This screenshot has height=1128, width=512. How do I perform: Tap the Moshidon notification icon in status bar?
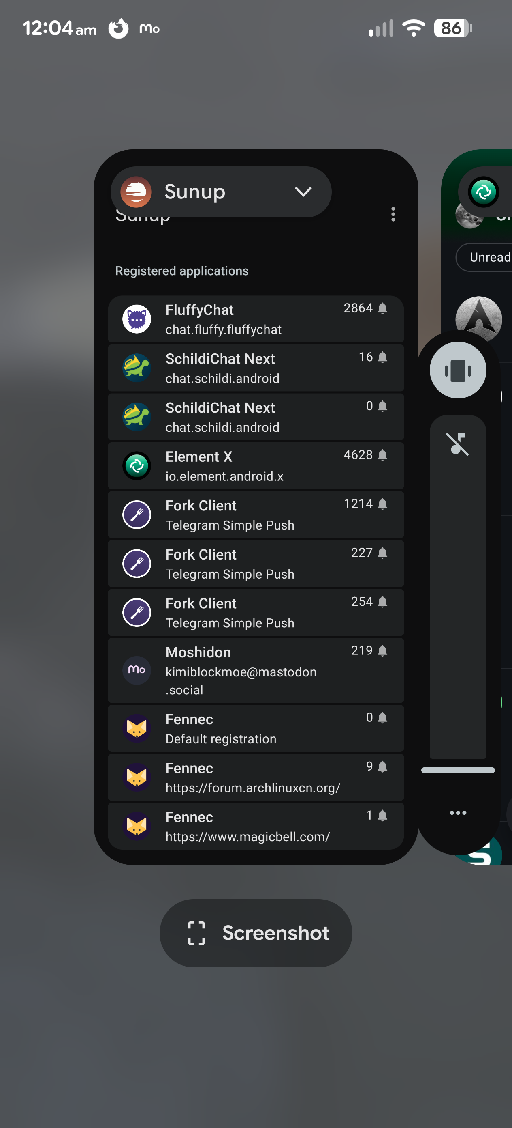pyautogui.click(x=149, y=29)
